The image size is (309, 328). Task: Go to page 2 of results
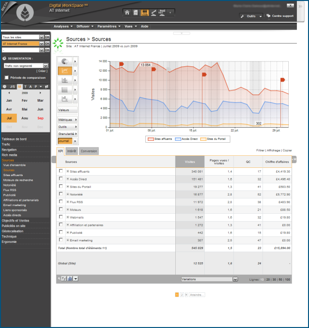[x=182, y=295]
